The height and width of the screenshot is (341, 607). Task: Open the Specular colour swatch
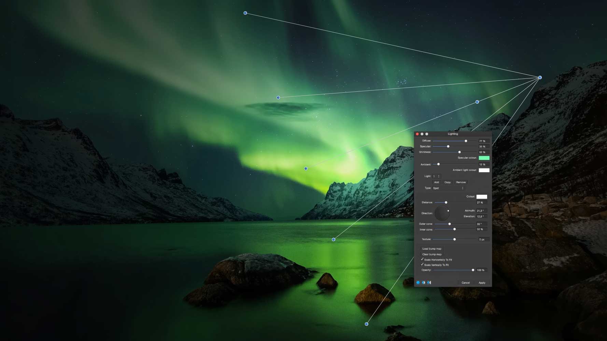click(x=484, y=158)
